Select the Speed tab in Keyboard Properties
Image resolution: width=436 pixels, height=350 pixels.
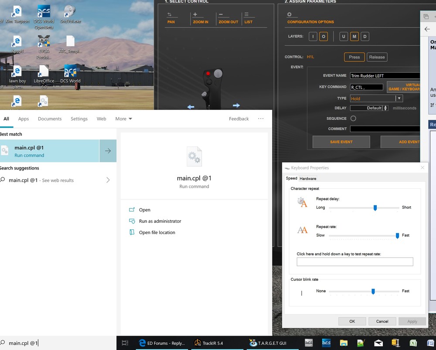tap(291, 178)
